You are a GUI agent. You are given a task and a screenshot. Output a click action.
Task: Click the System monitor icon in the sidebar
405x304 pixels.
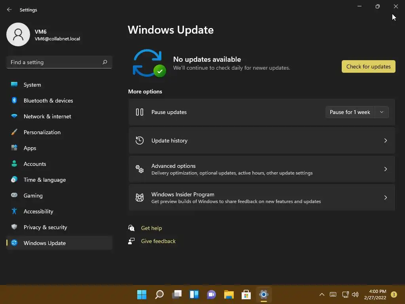[x=14, y=84]
